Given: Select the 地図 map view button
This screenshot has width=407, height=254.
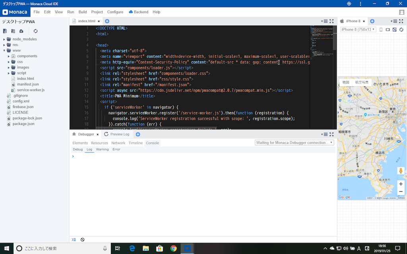Looking at the screenshot, I should click(x=346, y=82).
